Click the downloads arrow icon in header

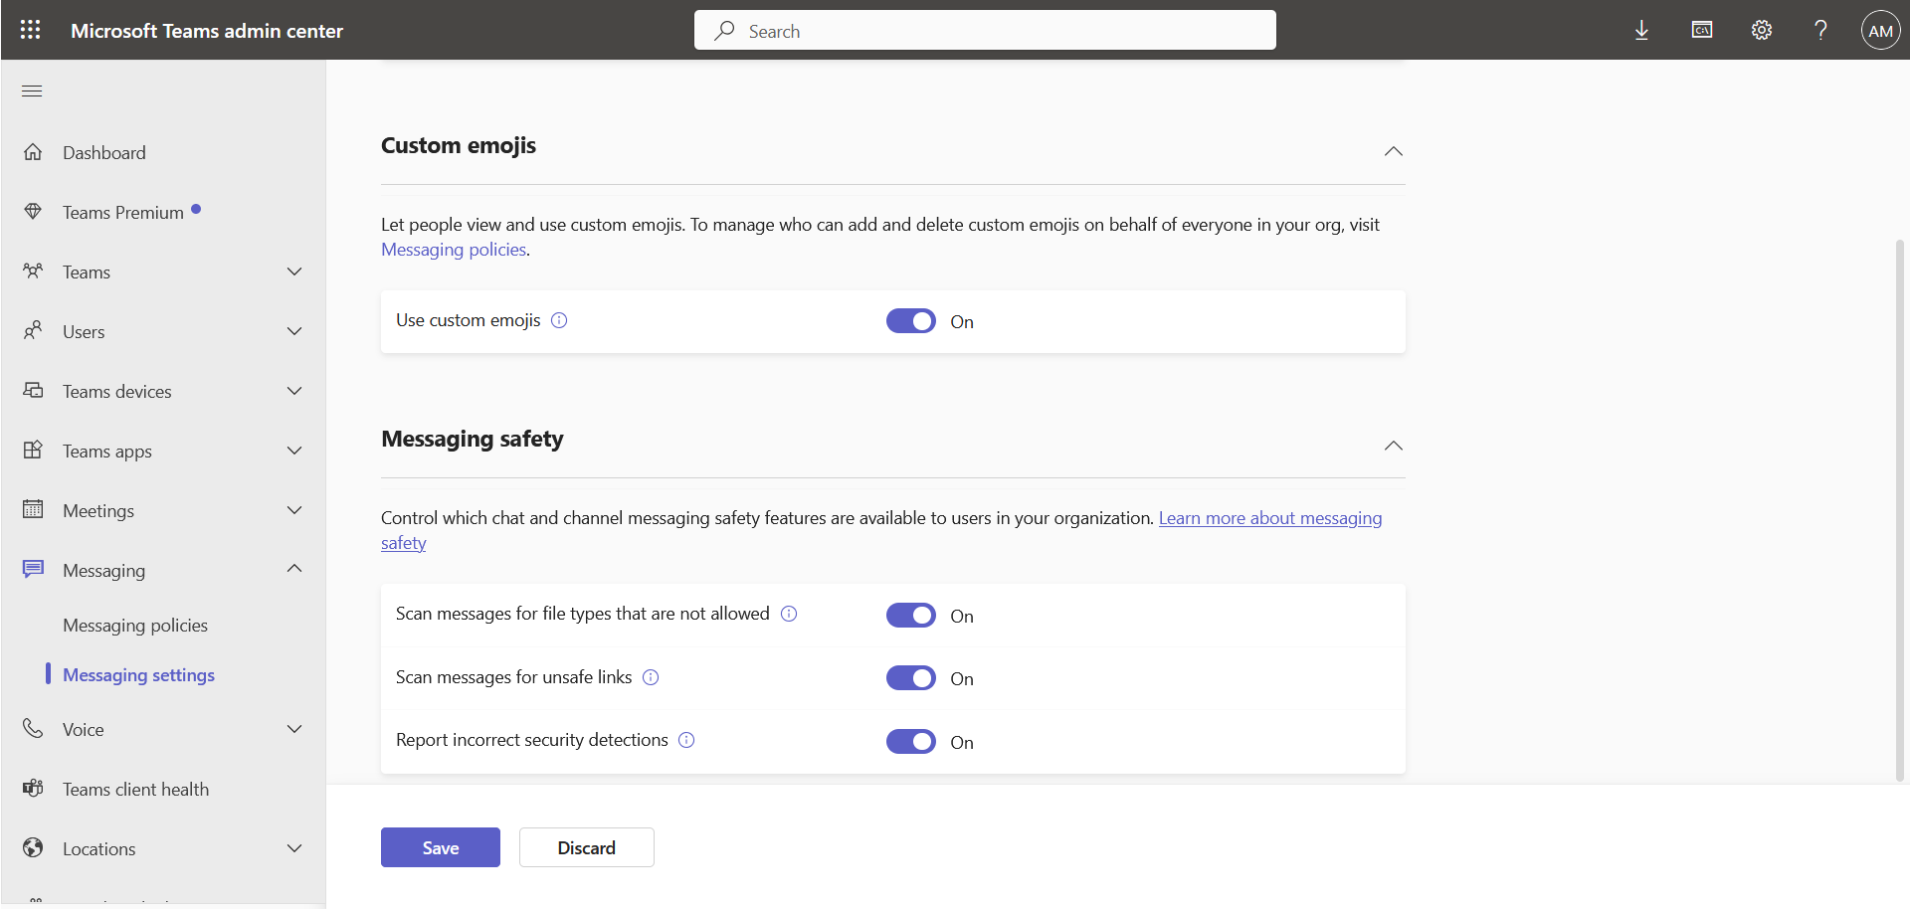1641,30
